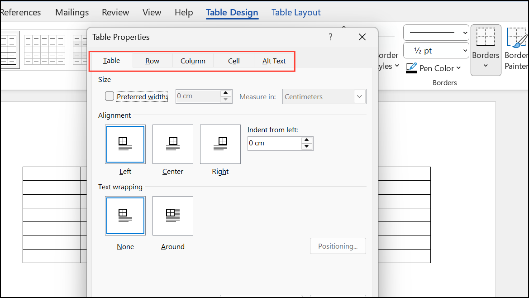Screen dimensions: 529x298
Task: Select the Around text wrapping option
Action: pyautogui.click(x=173, y=216)
